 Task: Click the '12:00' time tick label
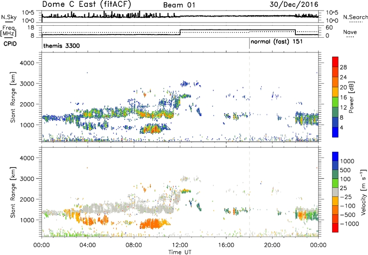pos(180,245)
